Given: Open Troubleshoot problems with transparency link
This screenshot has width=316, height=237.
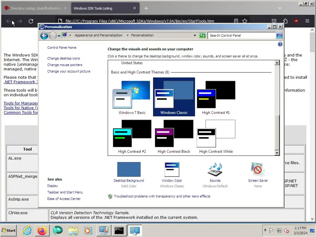Looking at the screenshot, I should [162, 196].
